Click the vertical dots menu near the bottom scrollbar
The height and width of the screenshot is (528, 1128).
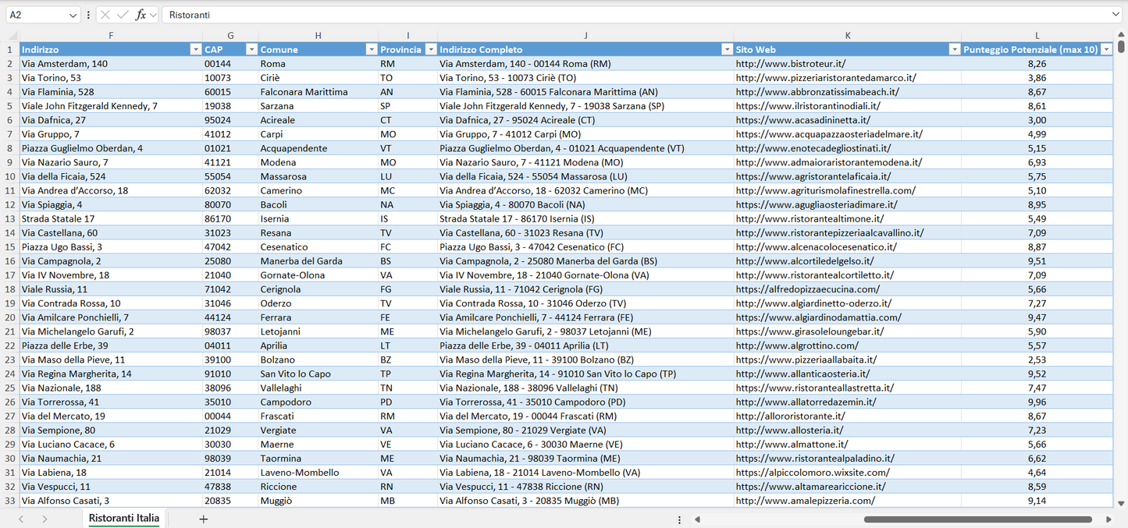679,519
